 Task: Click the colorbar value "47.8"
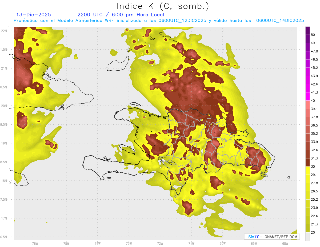[x=315, y=51]
